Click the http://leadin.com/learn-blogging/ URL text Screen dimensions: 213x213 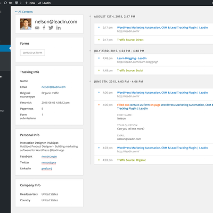(137, 62)
